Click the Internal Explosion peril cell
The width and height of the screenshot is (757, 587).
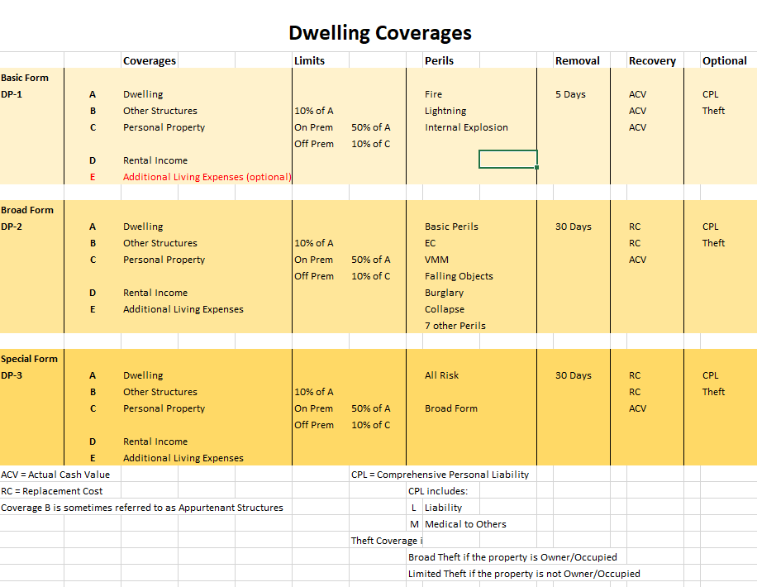coord(466,127)
